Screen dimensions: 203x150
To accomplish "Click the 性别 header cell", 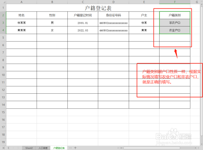I will (52, 15).
